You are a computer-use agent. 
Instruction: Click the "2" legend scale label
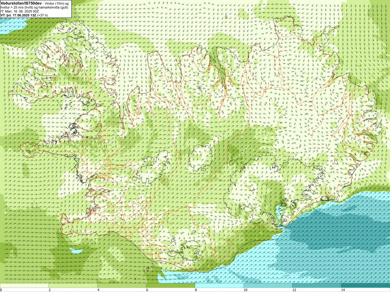pyautogui.click(x=50, y=290)
